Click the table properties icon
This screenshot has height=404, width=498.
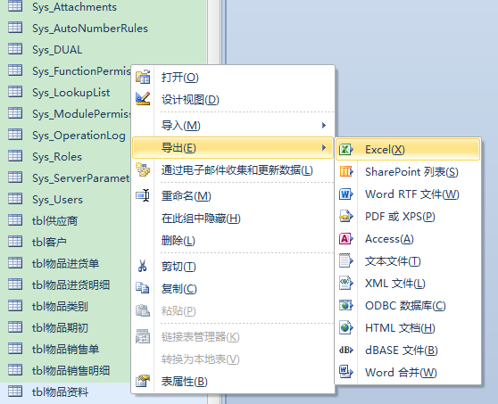pos(143,381)
